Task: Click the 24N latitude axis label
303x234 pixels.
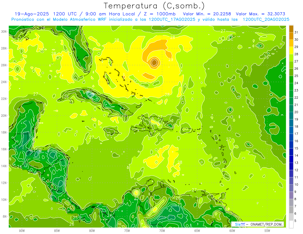Action: click(x=4, y=82)
